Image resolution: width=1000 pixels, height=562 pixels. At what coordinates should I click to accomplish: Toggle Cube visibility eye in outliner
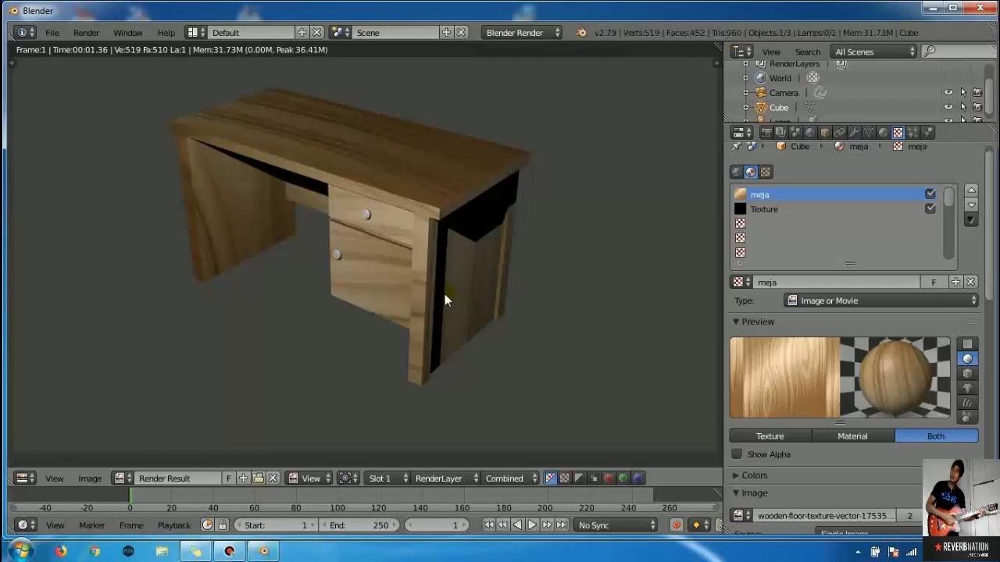948,107
